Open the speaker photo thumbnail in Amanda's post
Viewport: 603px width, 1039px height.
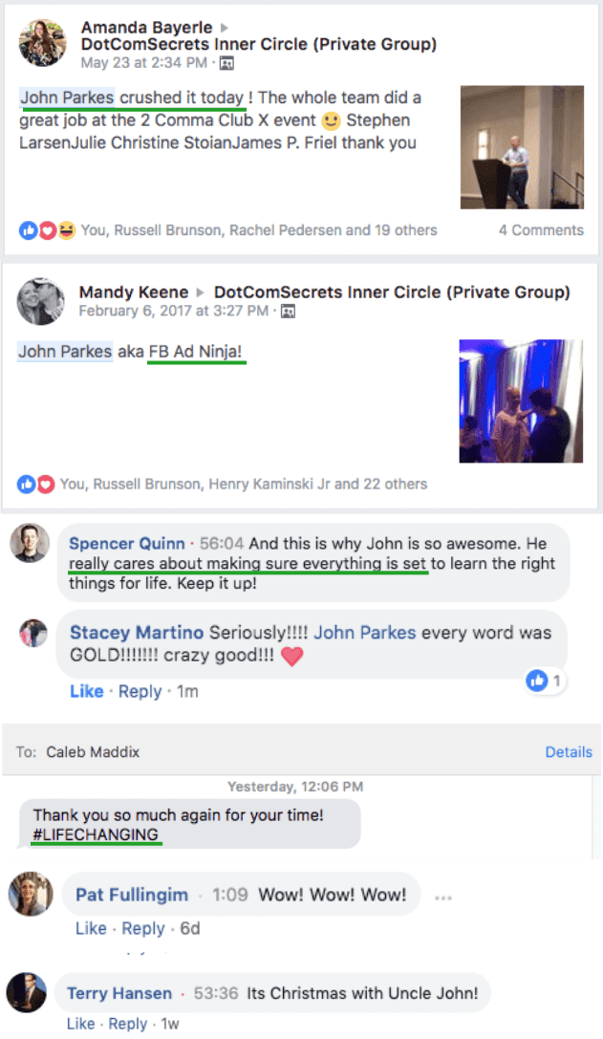click(x=522, y=147)
